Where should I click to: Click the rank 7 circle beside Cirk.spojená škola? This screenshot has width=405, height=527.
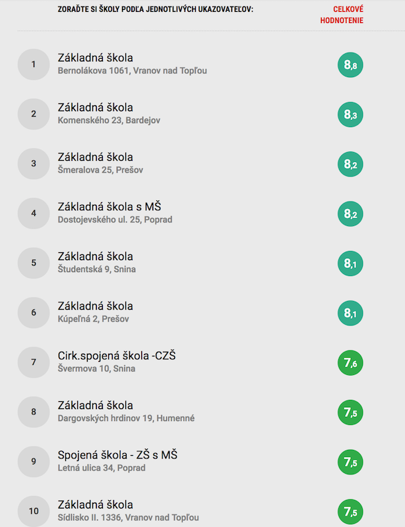[34, 362]
